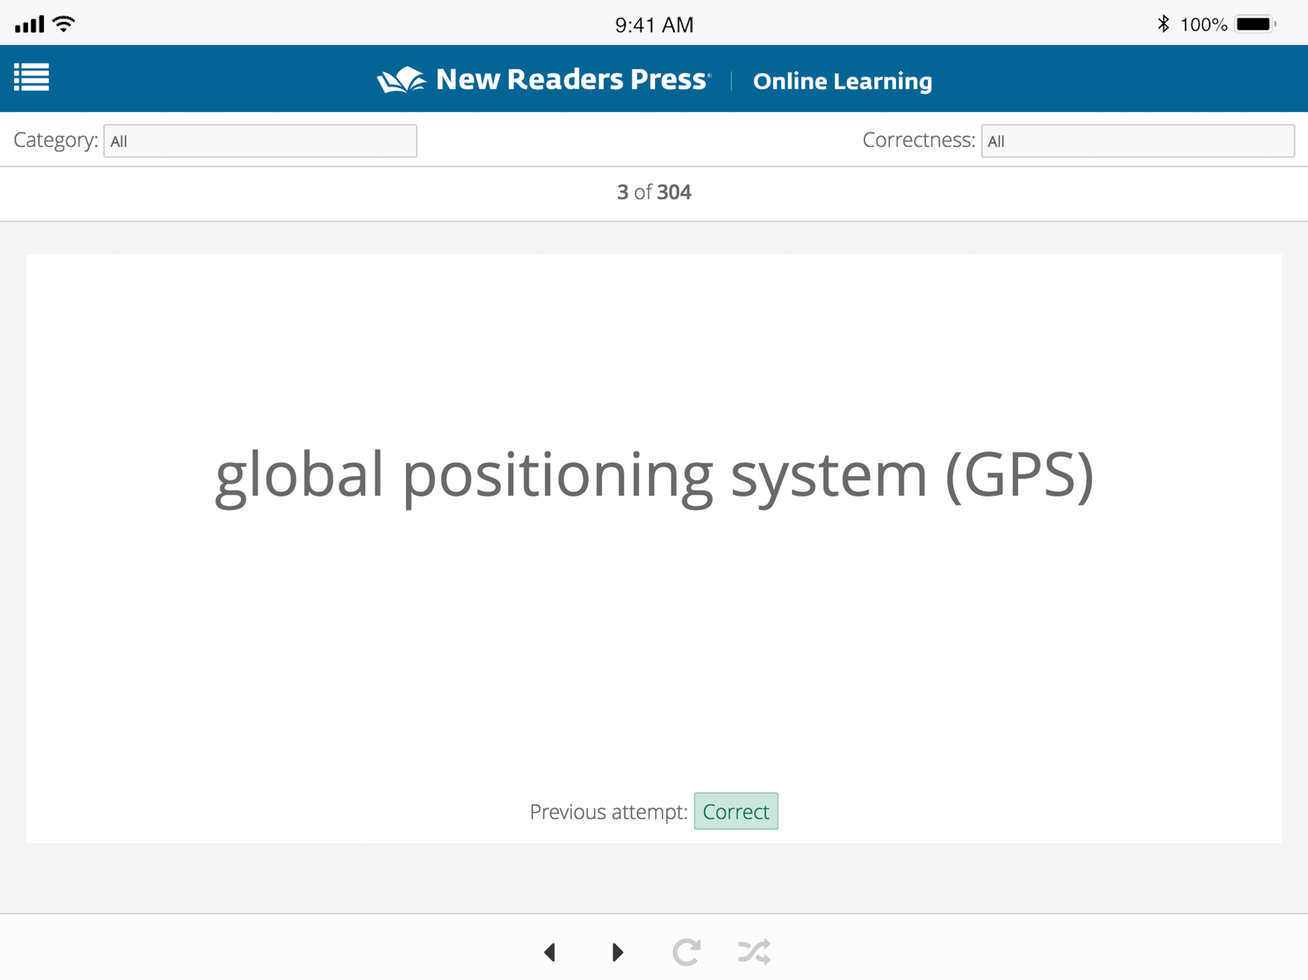This screenshot has height=980, width=1308.
Task: Open the Correctness filter dropdown
Action: coord(1138,141)
